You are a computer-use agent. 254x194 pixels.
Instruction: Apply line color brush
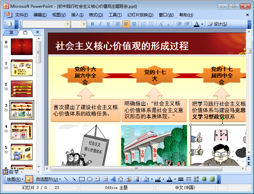(158, 179)
